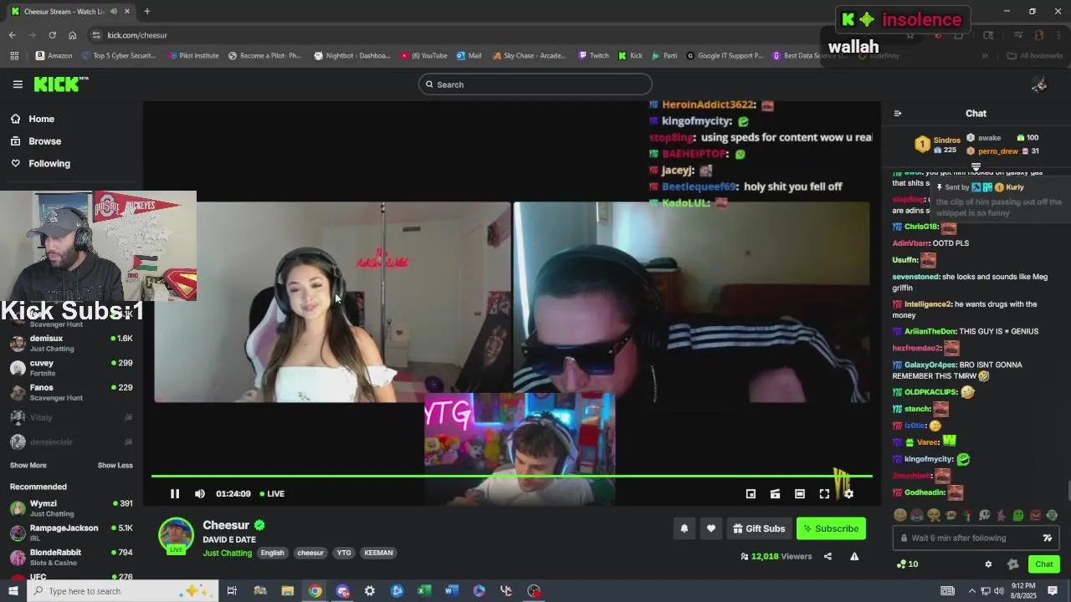Select the YTG stream tag

(344, 553)
